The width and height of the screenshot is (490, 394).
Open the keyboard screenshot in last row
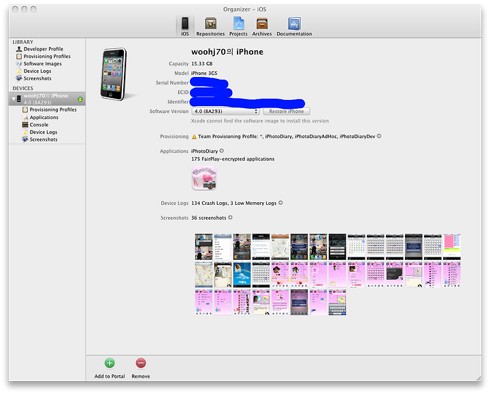[337, 302]
